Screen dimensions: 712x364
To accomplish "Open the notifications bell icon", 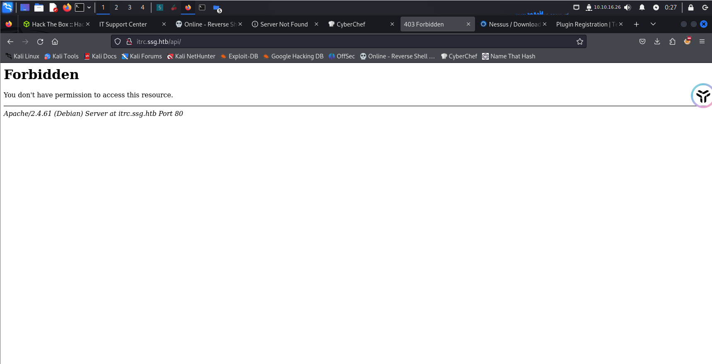I will click(642, 7).
